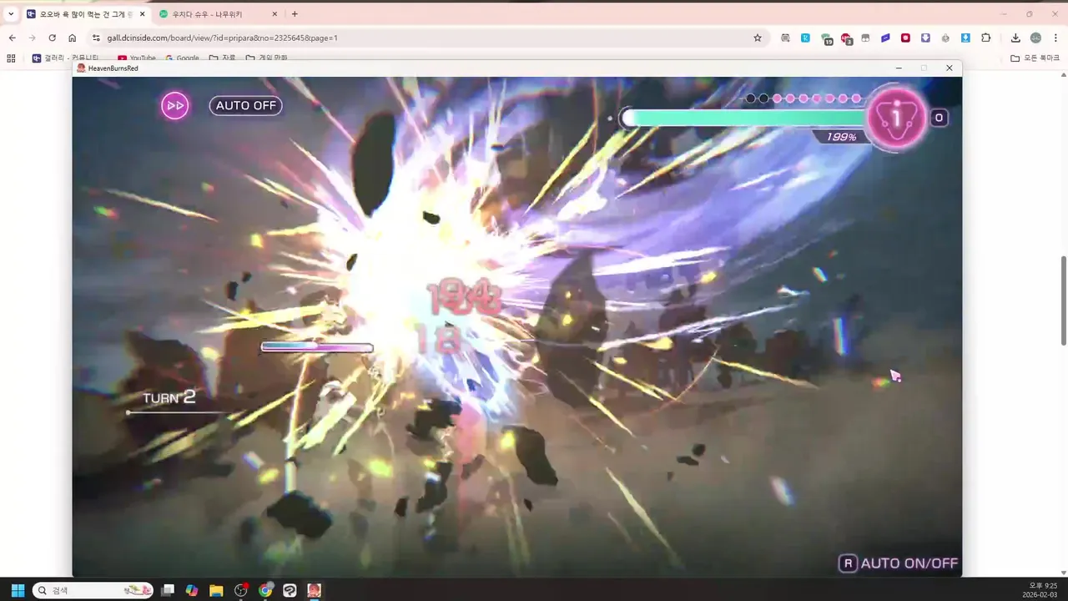
Task: Expand the 모든 북마크 folder
Action: tap(1035, 58)
